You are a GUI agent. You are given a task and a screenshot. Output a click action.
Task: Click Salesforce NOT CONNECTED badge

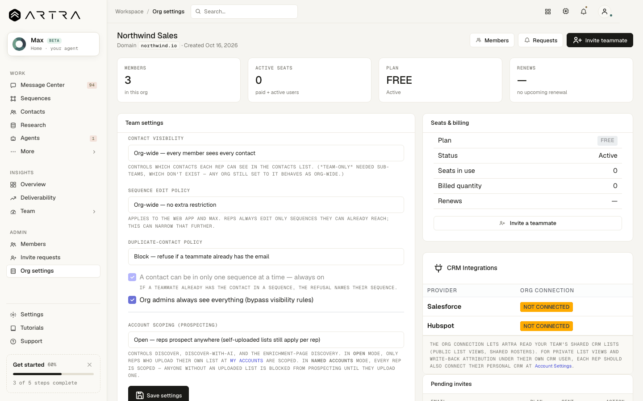tap(547, 307)
